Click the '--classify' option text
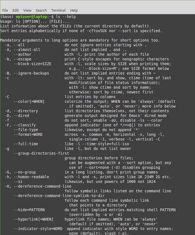 [x=25, y=125]
